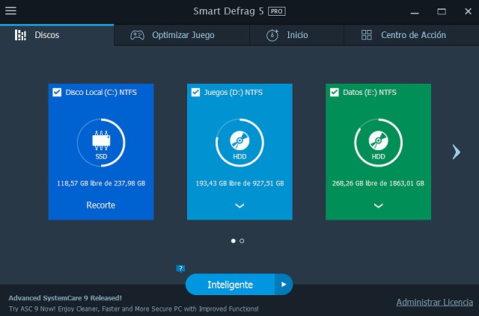
Task: Click the Juegos (D:) NTFS label
Action: [234, 93]
